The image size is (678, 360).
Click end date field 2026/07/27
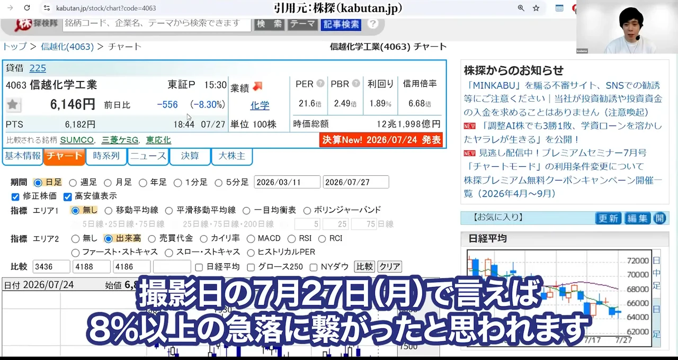point(356,182)
